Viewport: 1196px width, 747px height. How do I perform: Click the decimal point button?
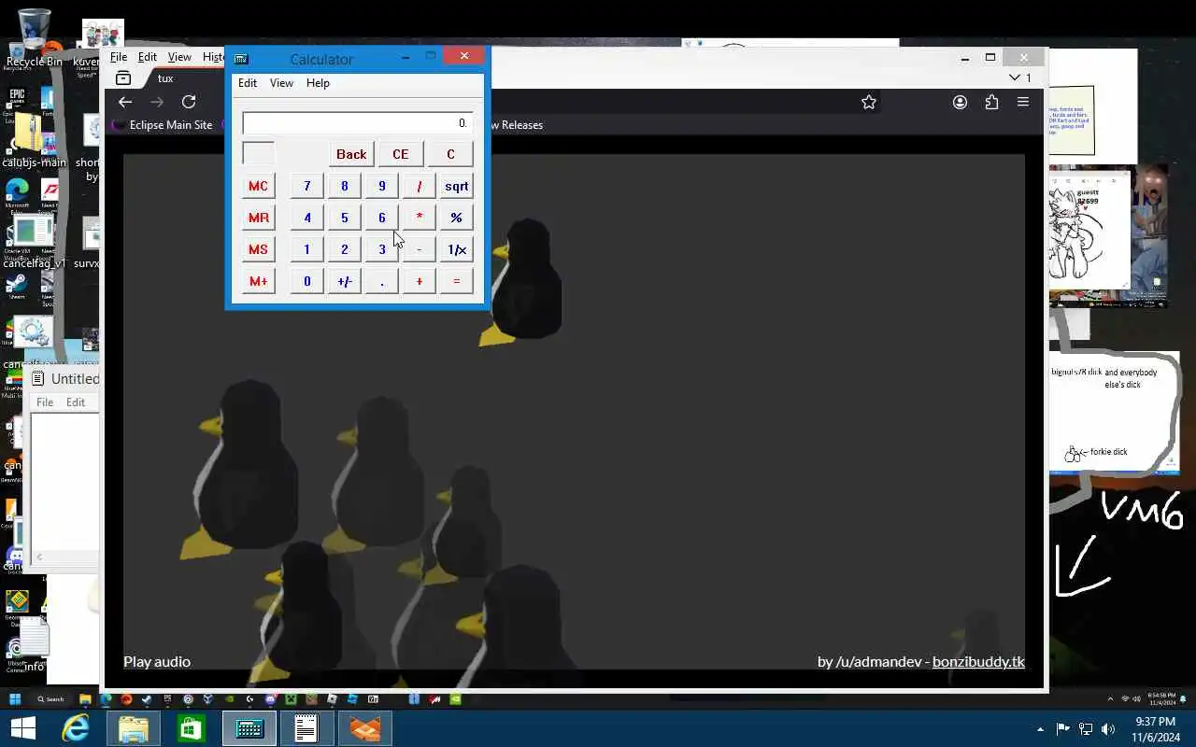(x=381, y=281)
